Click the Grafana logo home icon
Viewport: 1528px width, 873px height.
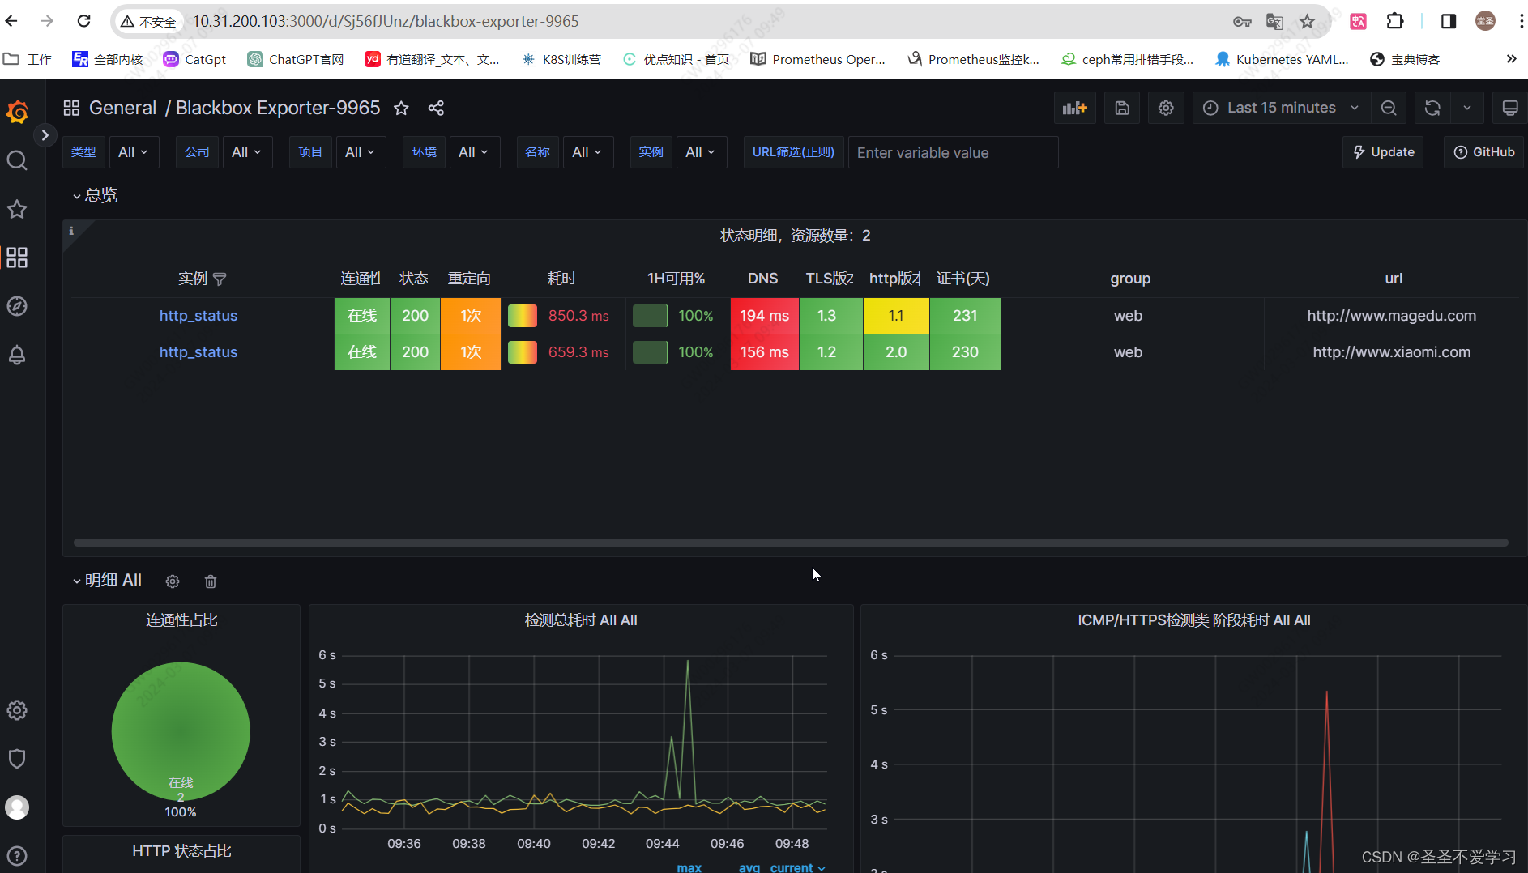[17, 112]
